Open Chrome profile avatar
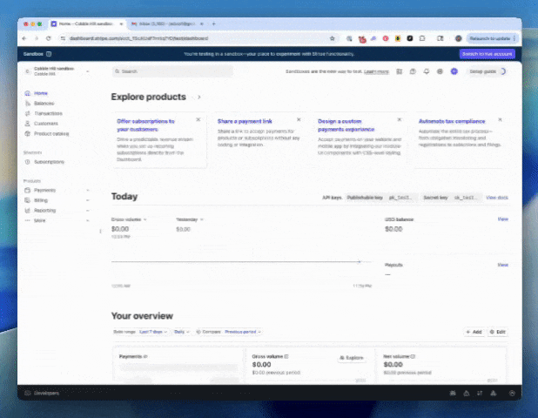Image resolution: width=538 pixels, height=418 pixels. [x=459, y=38]
